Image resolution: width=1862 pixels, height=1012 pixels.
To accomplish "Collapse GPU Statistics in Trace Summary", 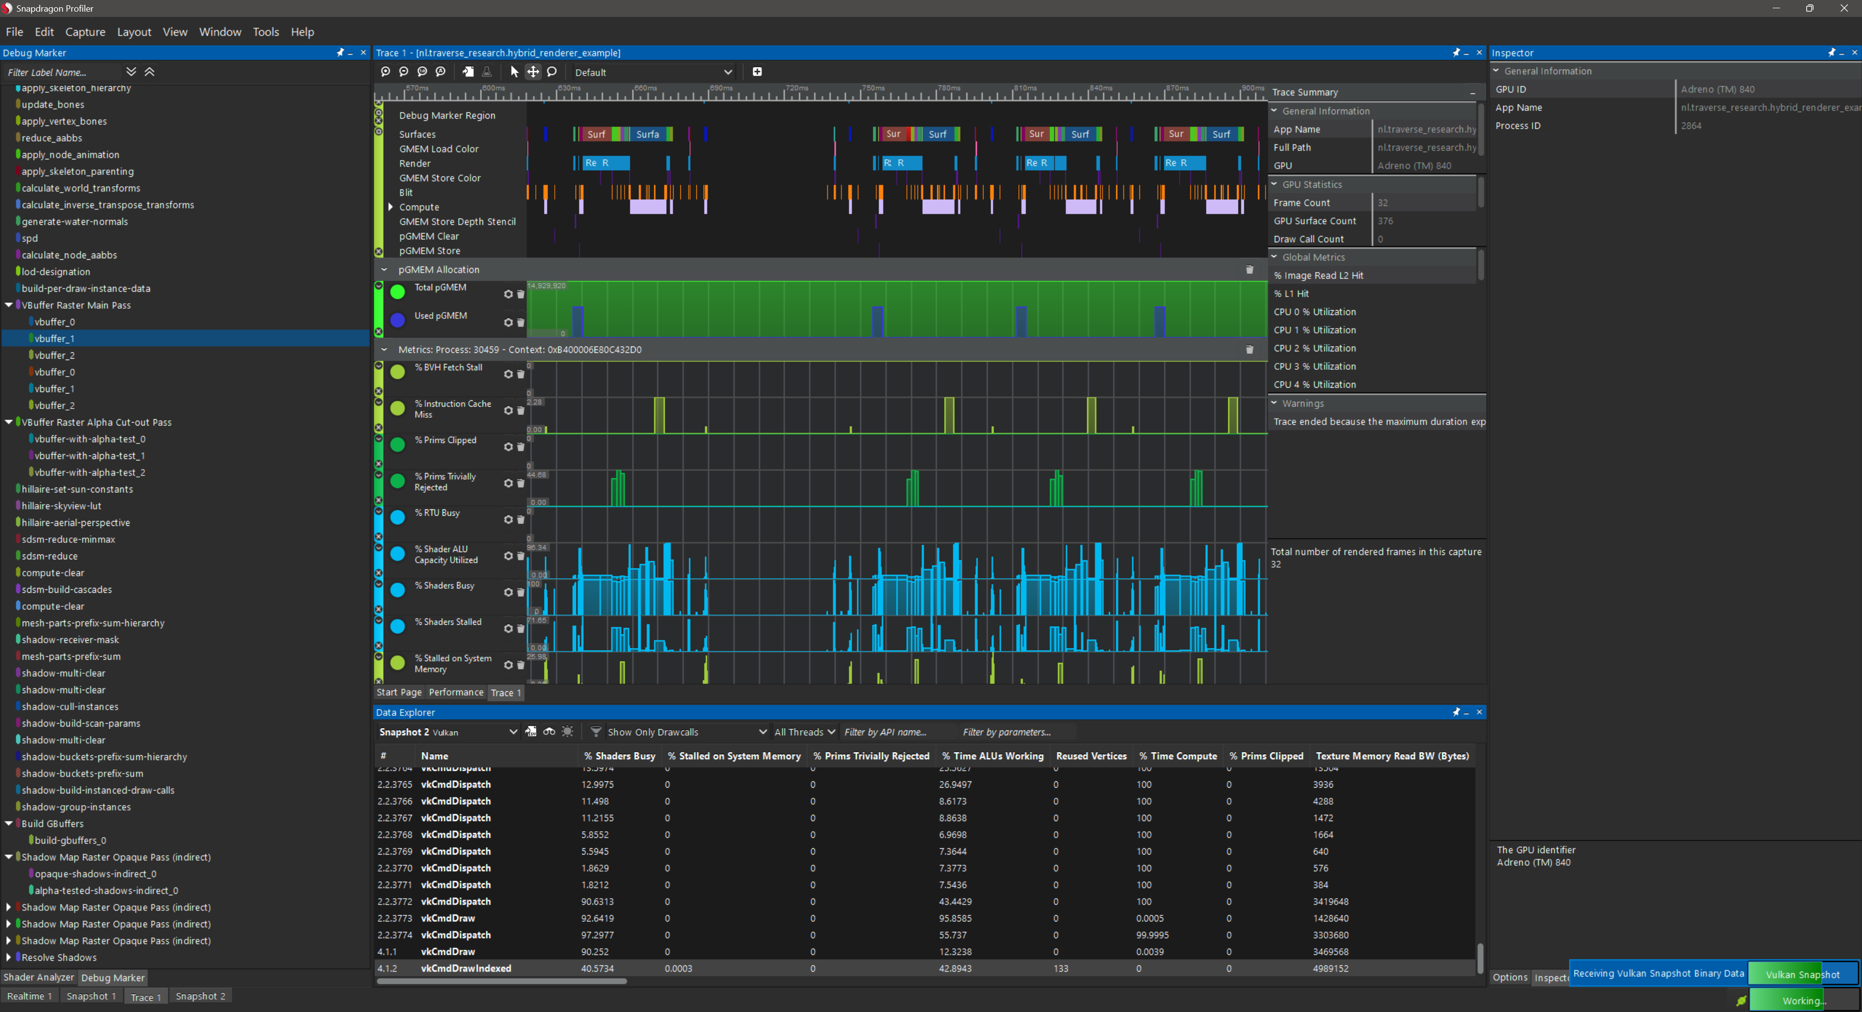I will click(x=1274, y=184).
